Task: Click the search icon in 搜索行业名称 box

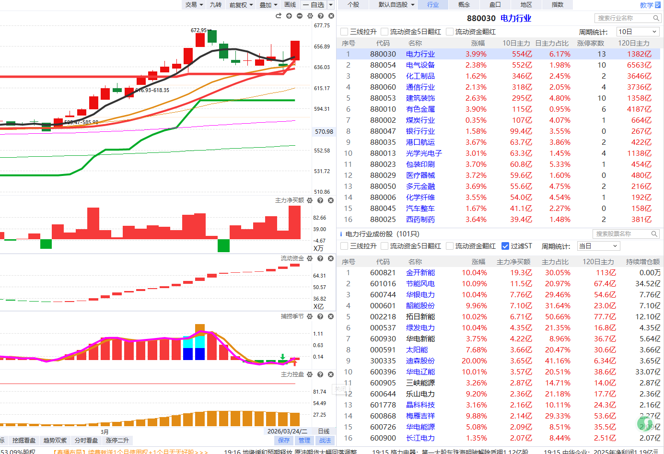Action: pos(656,18)
